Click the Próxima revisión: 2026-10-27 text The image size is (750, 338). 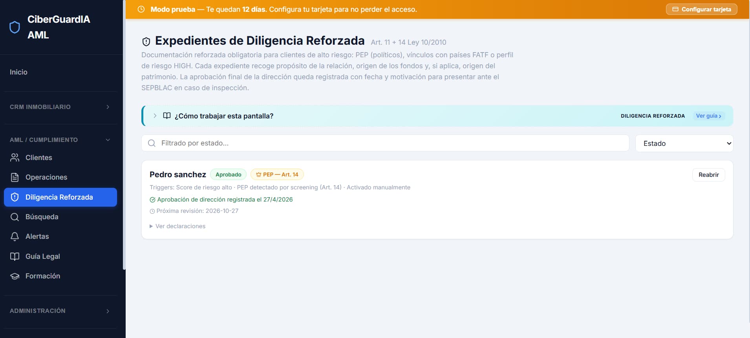(197, 211)
